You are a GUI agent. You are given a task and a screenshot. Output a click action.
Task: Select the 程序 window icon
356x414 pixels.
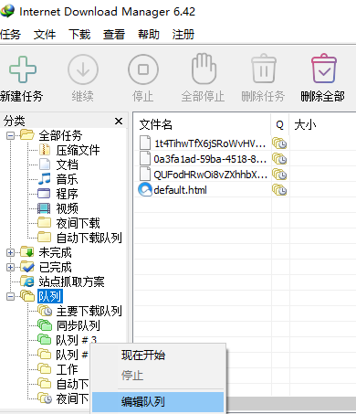pyautogui.click(x=44, y=194)
